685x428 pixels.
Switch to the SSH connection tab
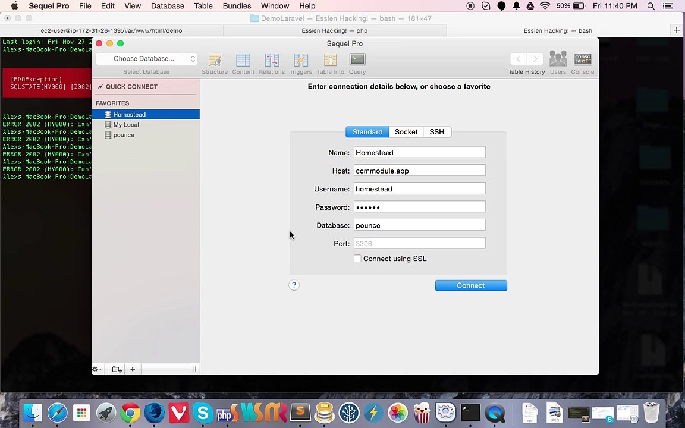437,132
